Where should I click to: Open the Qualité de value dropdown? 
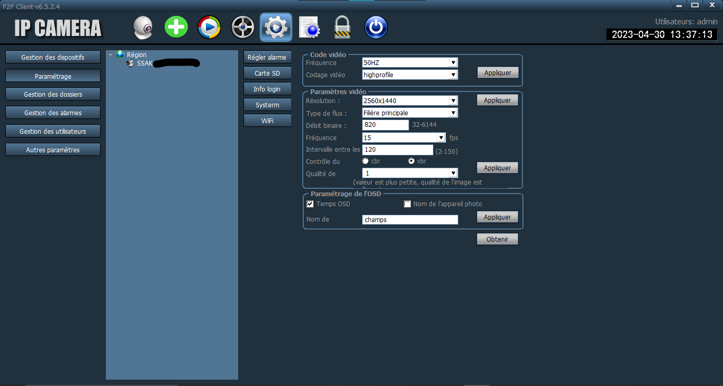pyautogui.click(x=410, y=173)
